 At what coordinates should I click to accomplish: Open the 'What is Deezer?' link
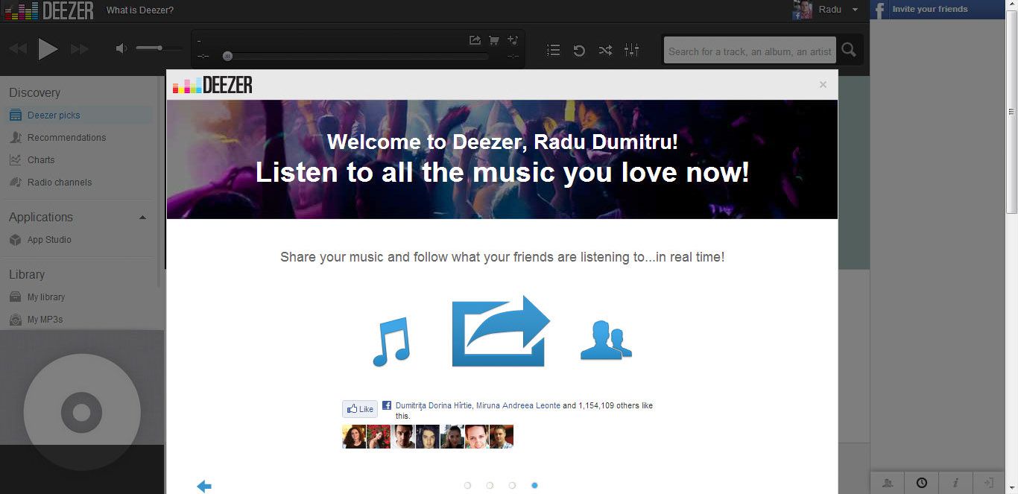(140, 10)
